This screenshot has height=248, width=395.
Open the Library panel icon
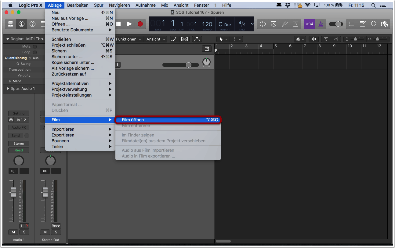10,24
